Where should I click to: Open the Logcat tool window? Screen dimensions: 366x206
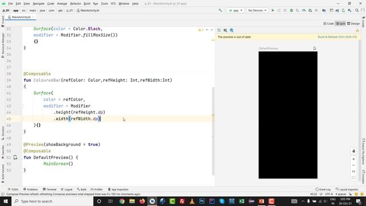tap(67, 189)
